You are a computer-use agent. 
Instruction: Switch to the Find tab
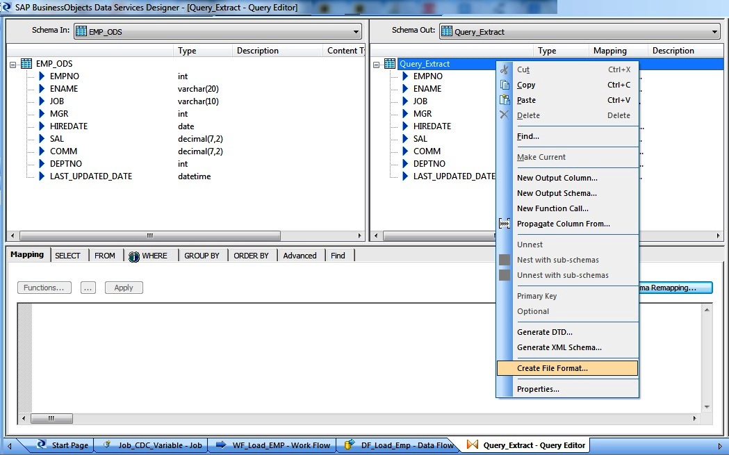[x=338, y=256]
